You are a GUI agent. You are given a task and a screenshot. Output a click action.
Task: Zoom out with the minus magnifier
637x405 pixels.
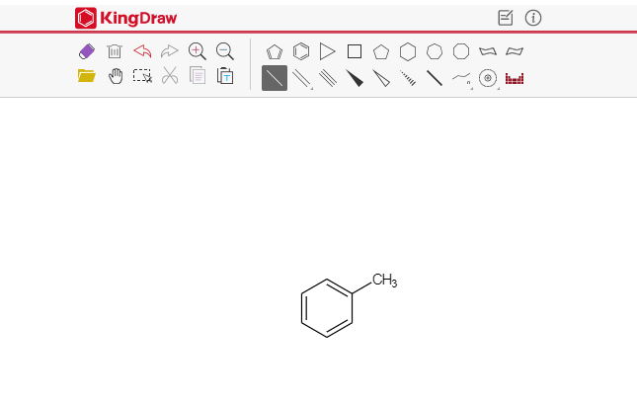pyautogui.click(x=224, y=51)
